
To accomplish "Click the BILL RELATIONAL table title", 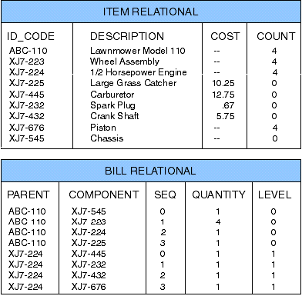I will (150, 171).
